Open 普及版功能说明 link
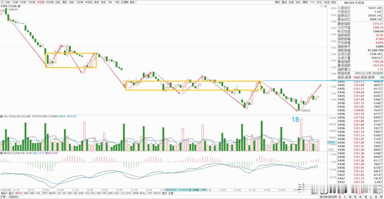This screenshot has width=384, height=199. pos(328,197)
